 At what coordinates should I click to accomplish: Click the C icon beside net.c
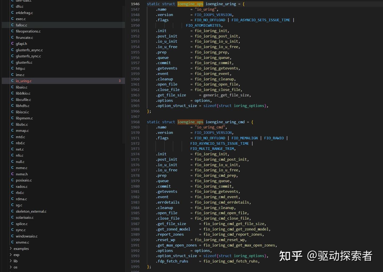[13, 149]
